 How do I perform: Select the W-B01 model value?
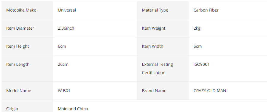coord(64,91)
